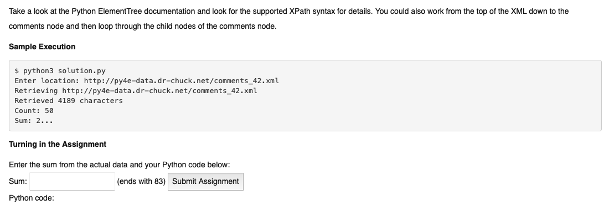Click empty area inside the sample execution code box
The width and height of the screenshot is (609, 205).
click(427, 105)
